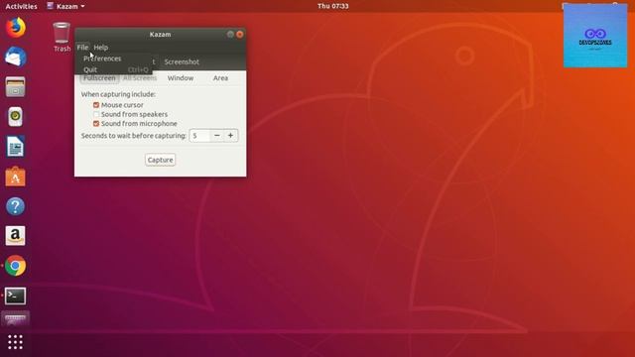Launch LibreOffice Writer from the dock
The height and width of the screenshot is (357, 635).
16,147
